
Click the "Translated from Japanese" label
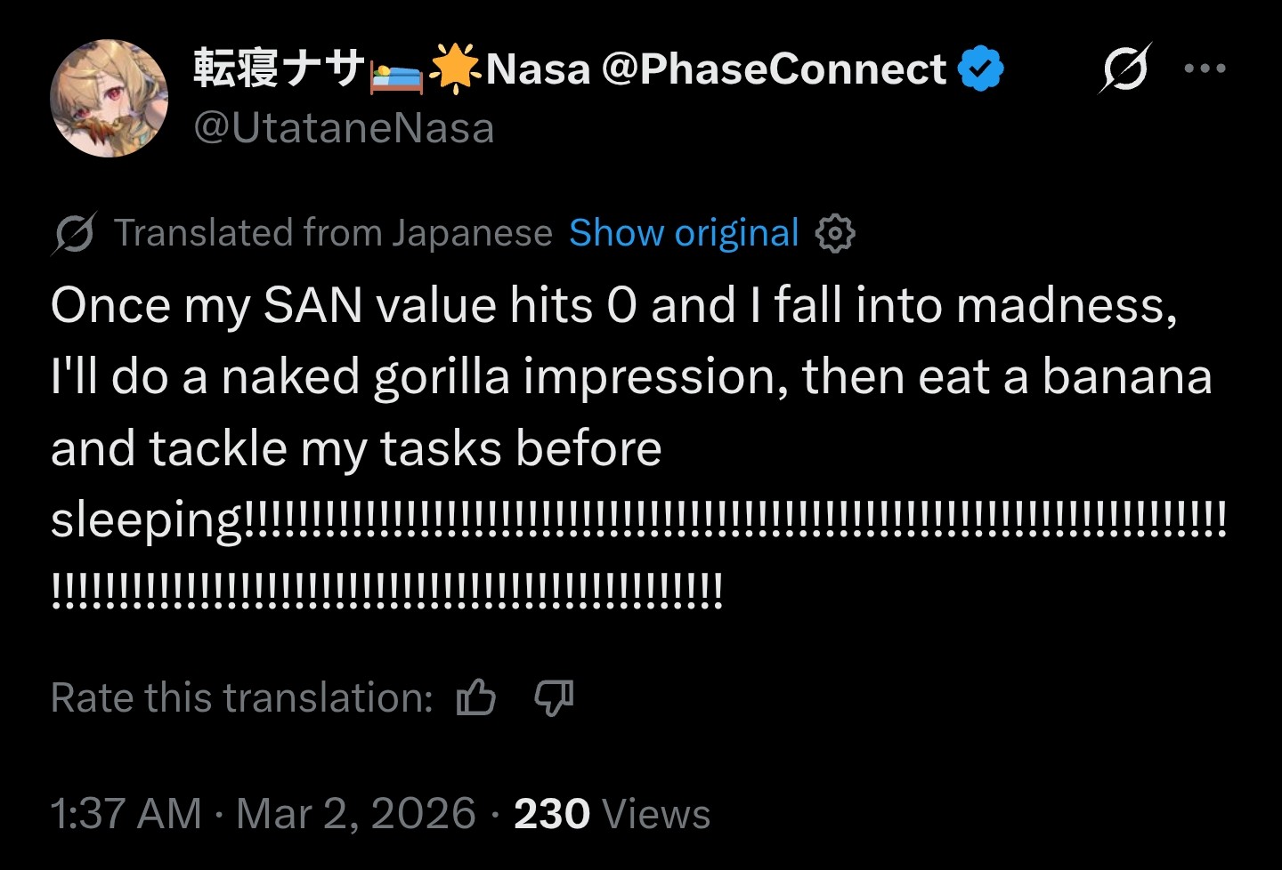(333, 233)
